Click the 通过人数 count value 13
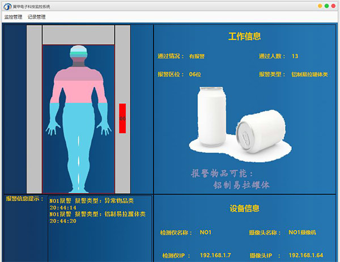 [295, 56]
